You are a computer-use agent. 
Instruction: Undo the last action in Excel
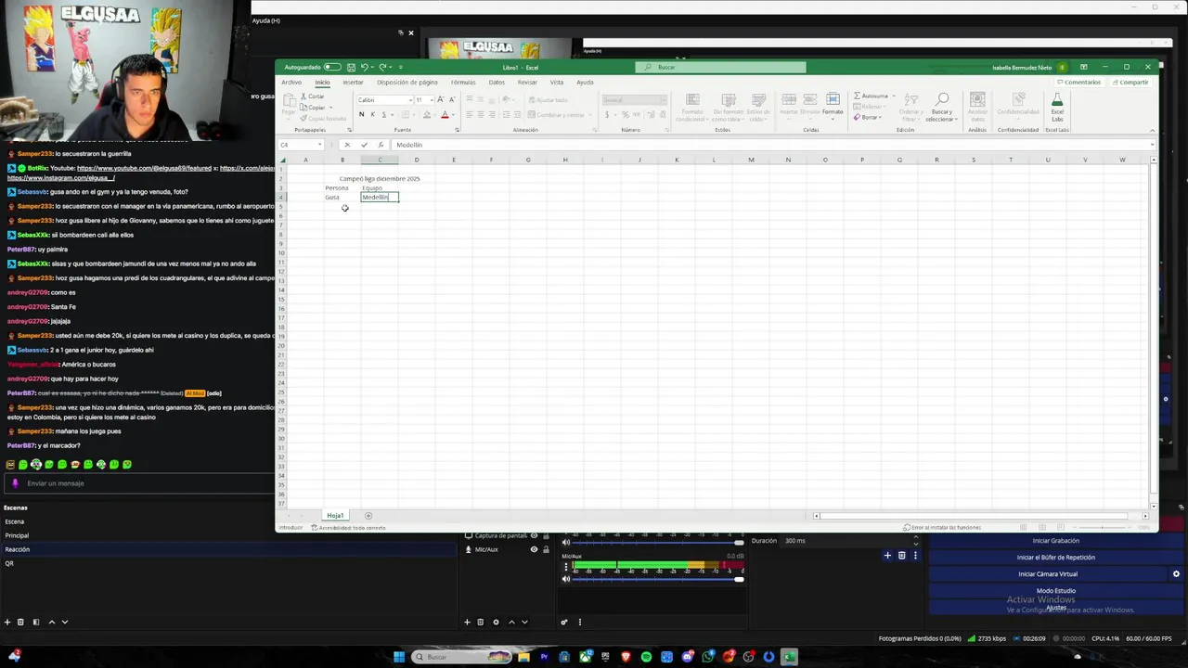(364, 67)
